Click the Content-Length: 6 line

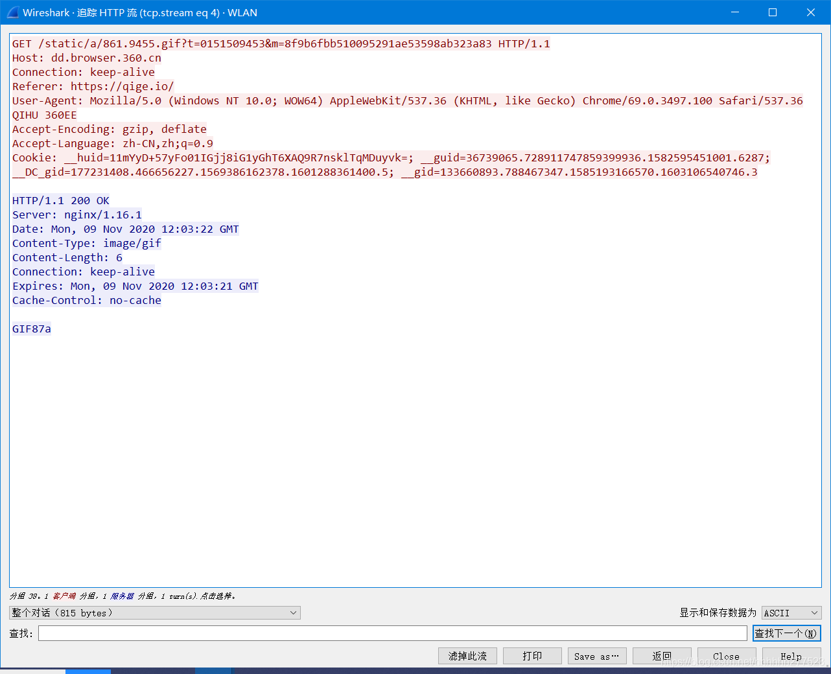point(67,257)
